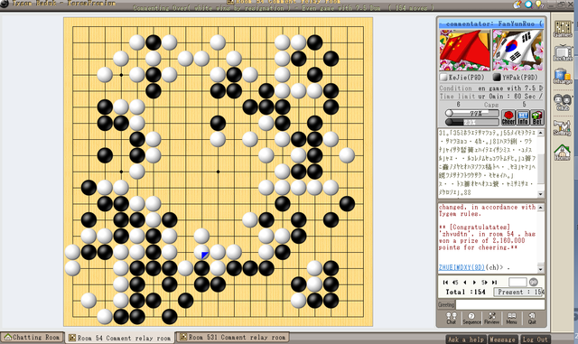578x344 pixels.
Task: Quit the room via Quit icon
Action: [532, 318]
